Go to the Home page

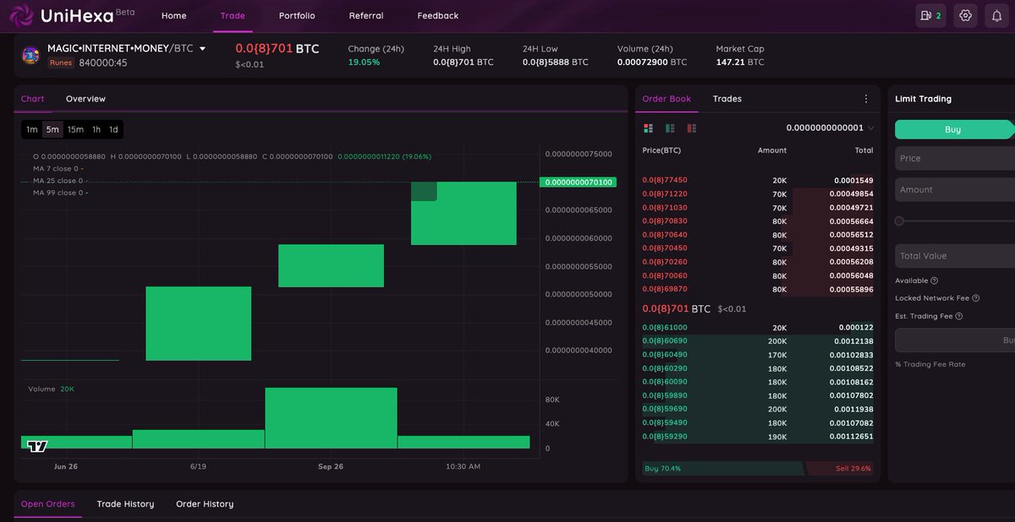[x=173, y=15]
